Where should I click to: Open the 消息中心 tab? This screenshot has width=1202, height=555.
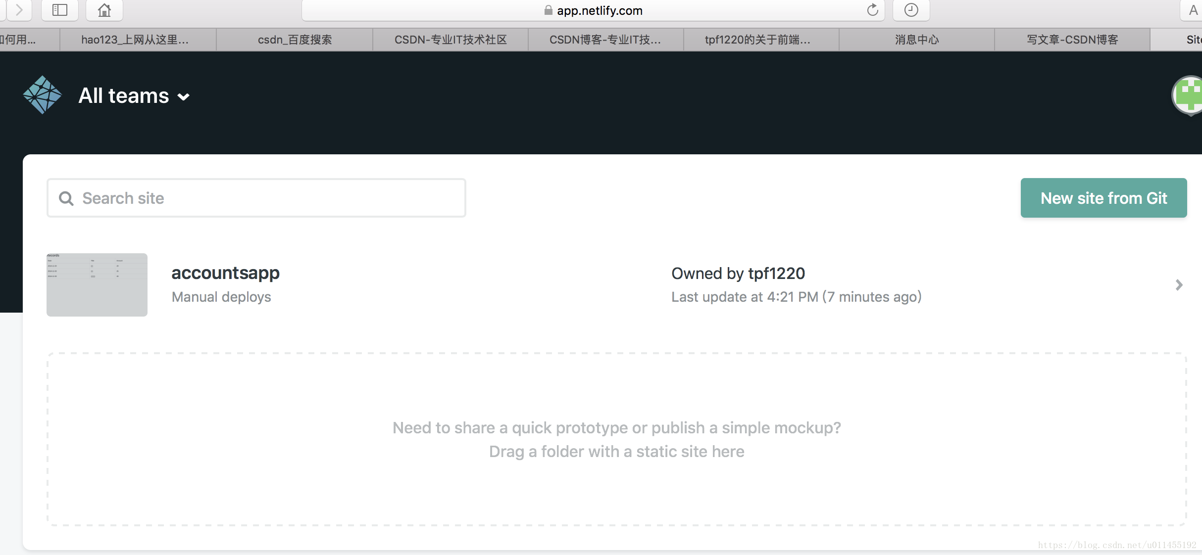916,40
